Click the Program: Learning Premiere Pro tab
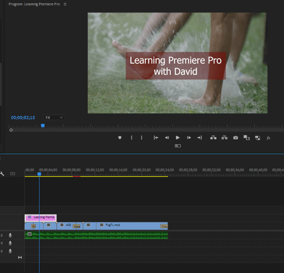 pos(34,4)
